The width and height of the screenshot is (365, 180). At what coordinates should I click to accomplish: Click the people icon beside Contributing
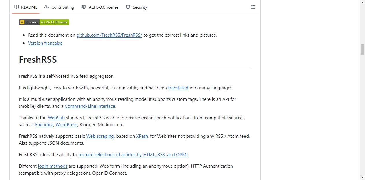(46, 7)
